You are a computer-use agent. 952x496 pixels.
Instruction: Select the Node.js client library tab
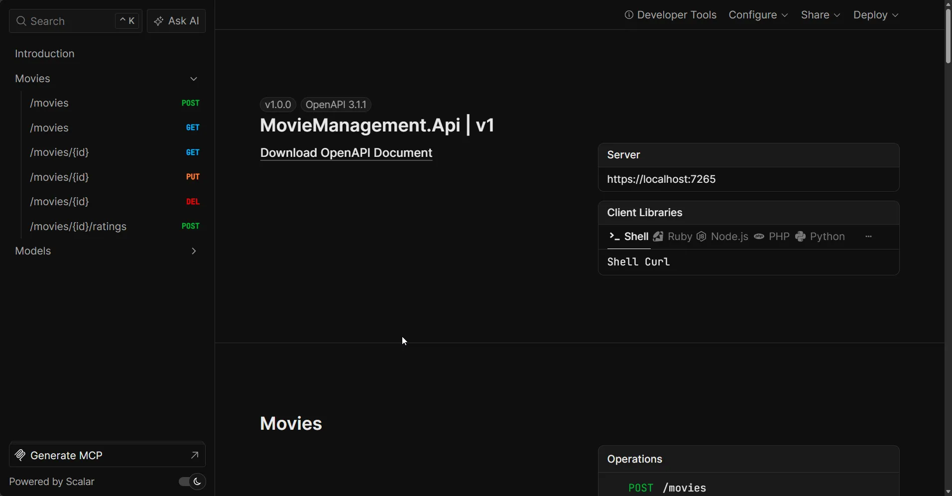tap(722, 237)
